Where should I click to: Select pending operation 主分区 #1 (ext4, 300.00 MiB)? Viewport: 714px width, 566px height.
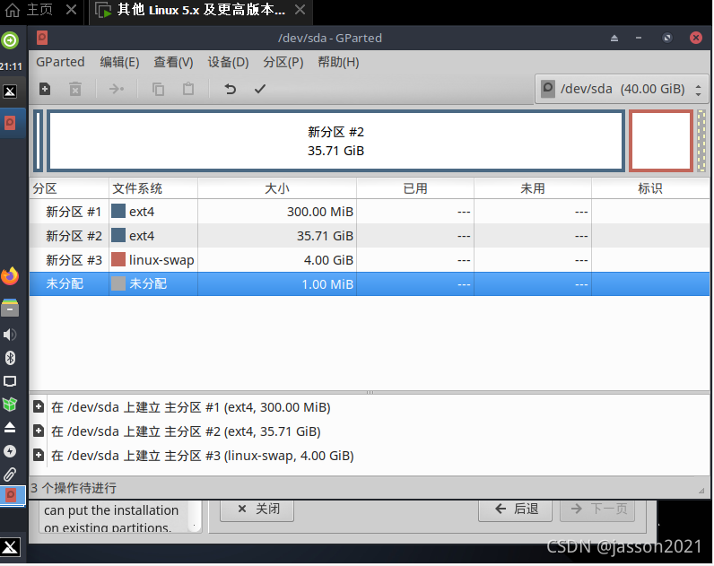pyautogui.click(x=191, y=407)
